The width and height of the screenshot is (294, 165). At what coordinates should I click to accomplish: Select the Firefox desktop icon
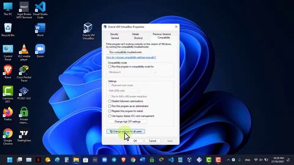pyautogui.click(x=8, y=114)
